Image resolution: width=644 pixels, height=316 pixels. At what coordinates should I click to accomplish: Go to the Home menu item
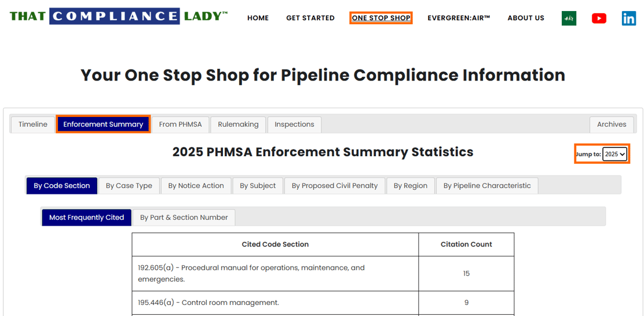pos(258,18)
